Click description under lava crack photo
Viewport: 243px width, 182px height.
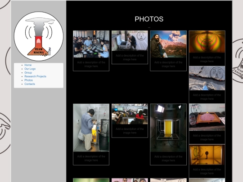(207, 97)
